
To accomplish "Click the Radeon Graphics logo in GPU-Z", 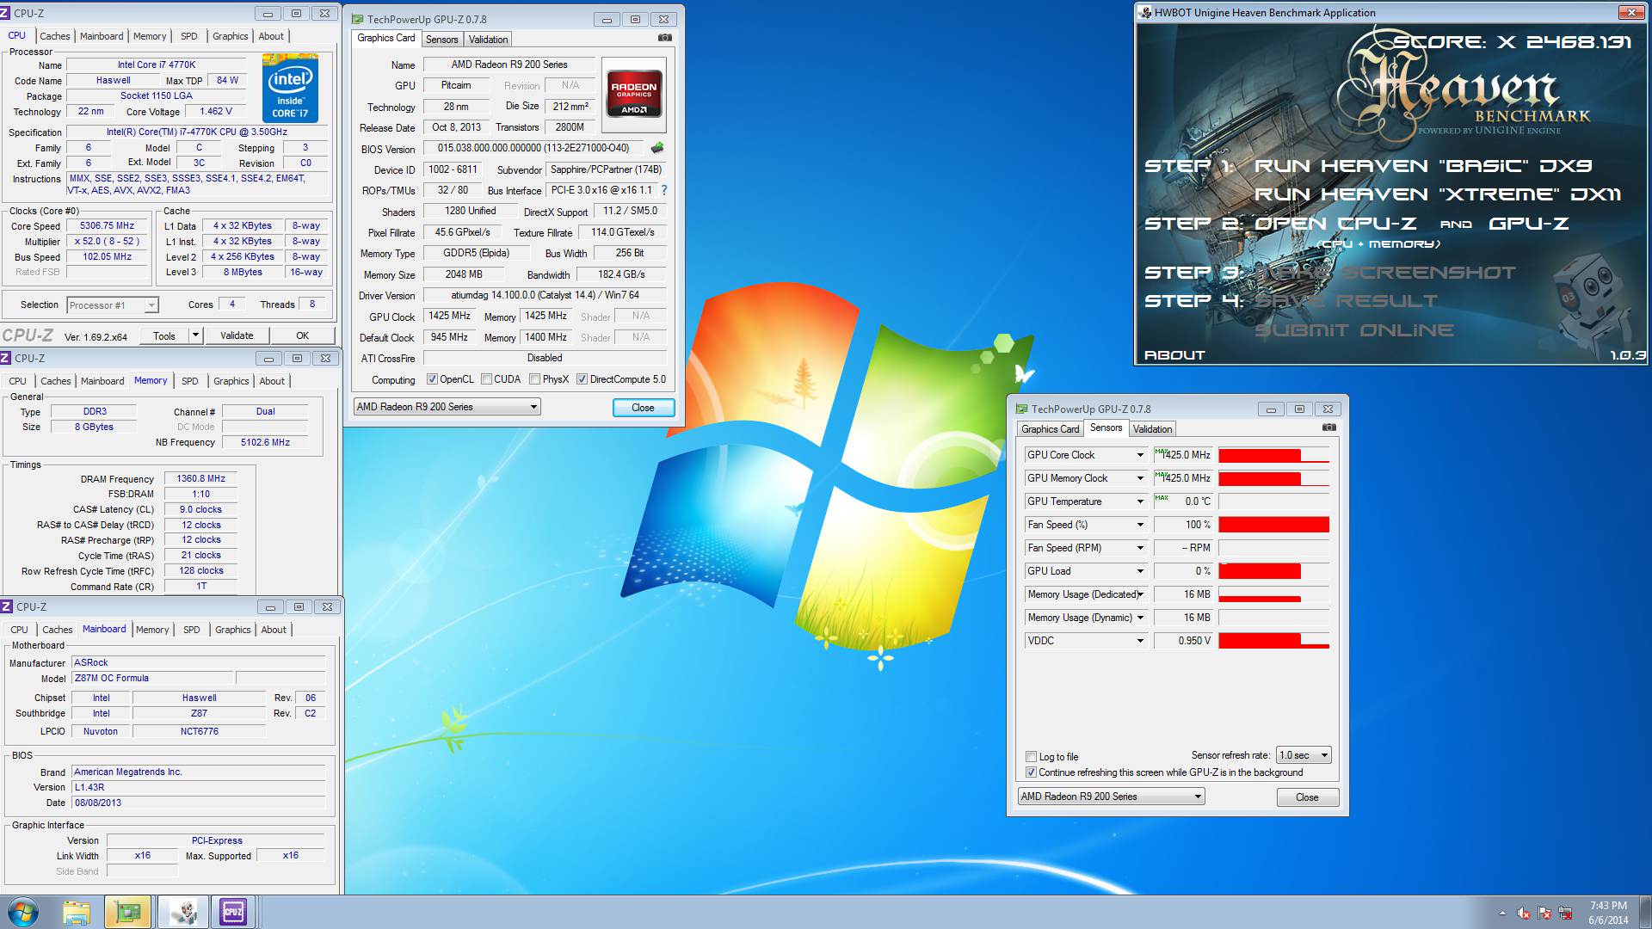I will tap(634, 95).
